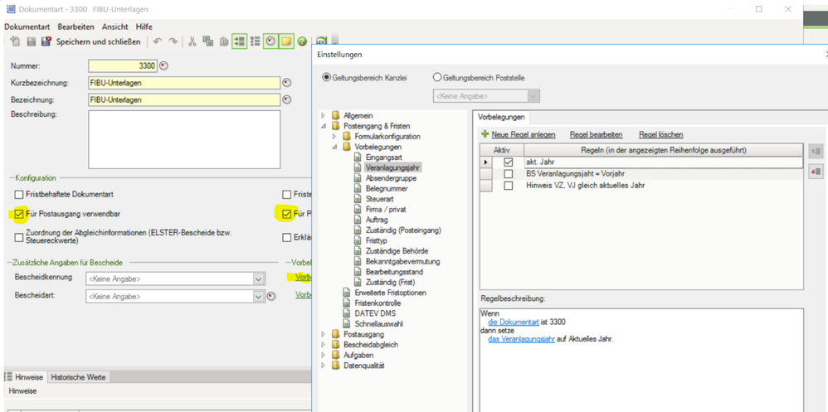Select Fristenkontrolle tree item
Image resolution: width=828 pixels, height=412 pixels.
coord(377,303)
